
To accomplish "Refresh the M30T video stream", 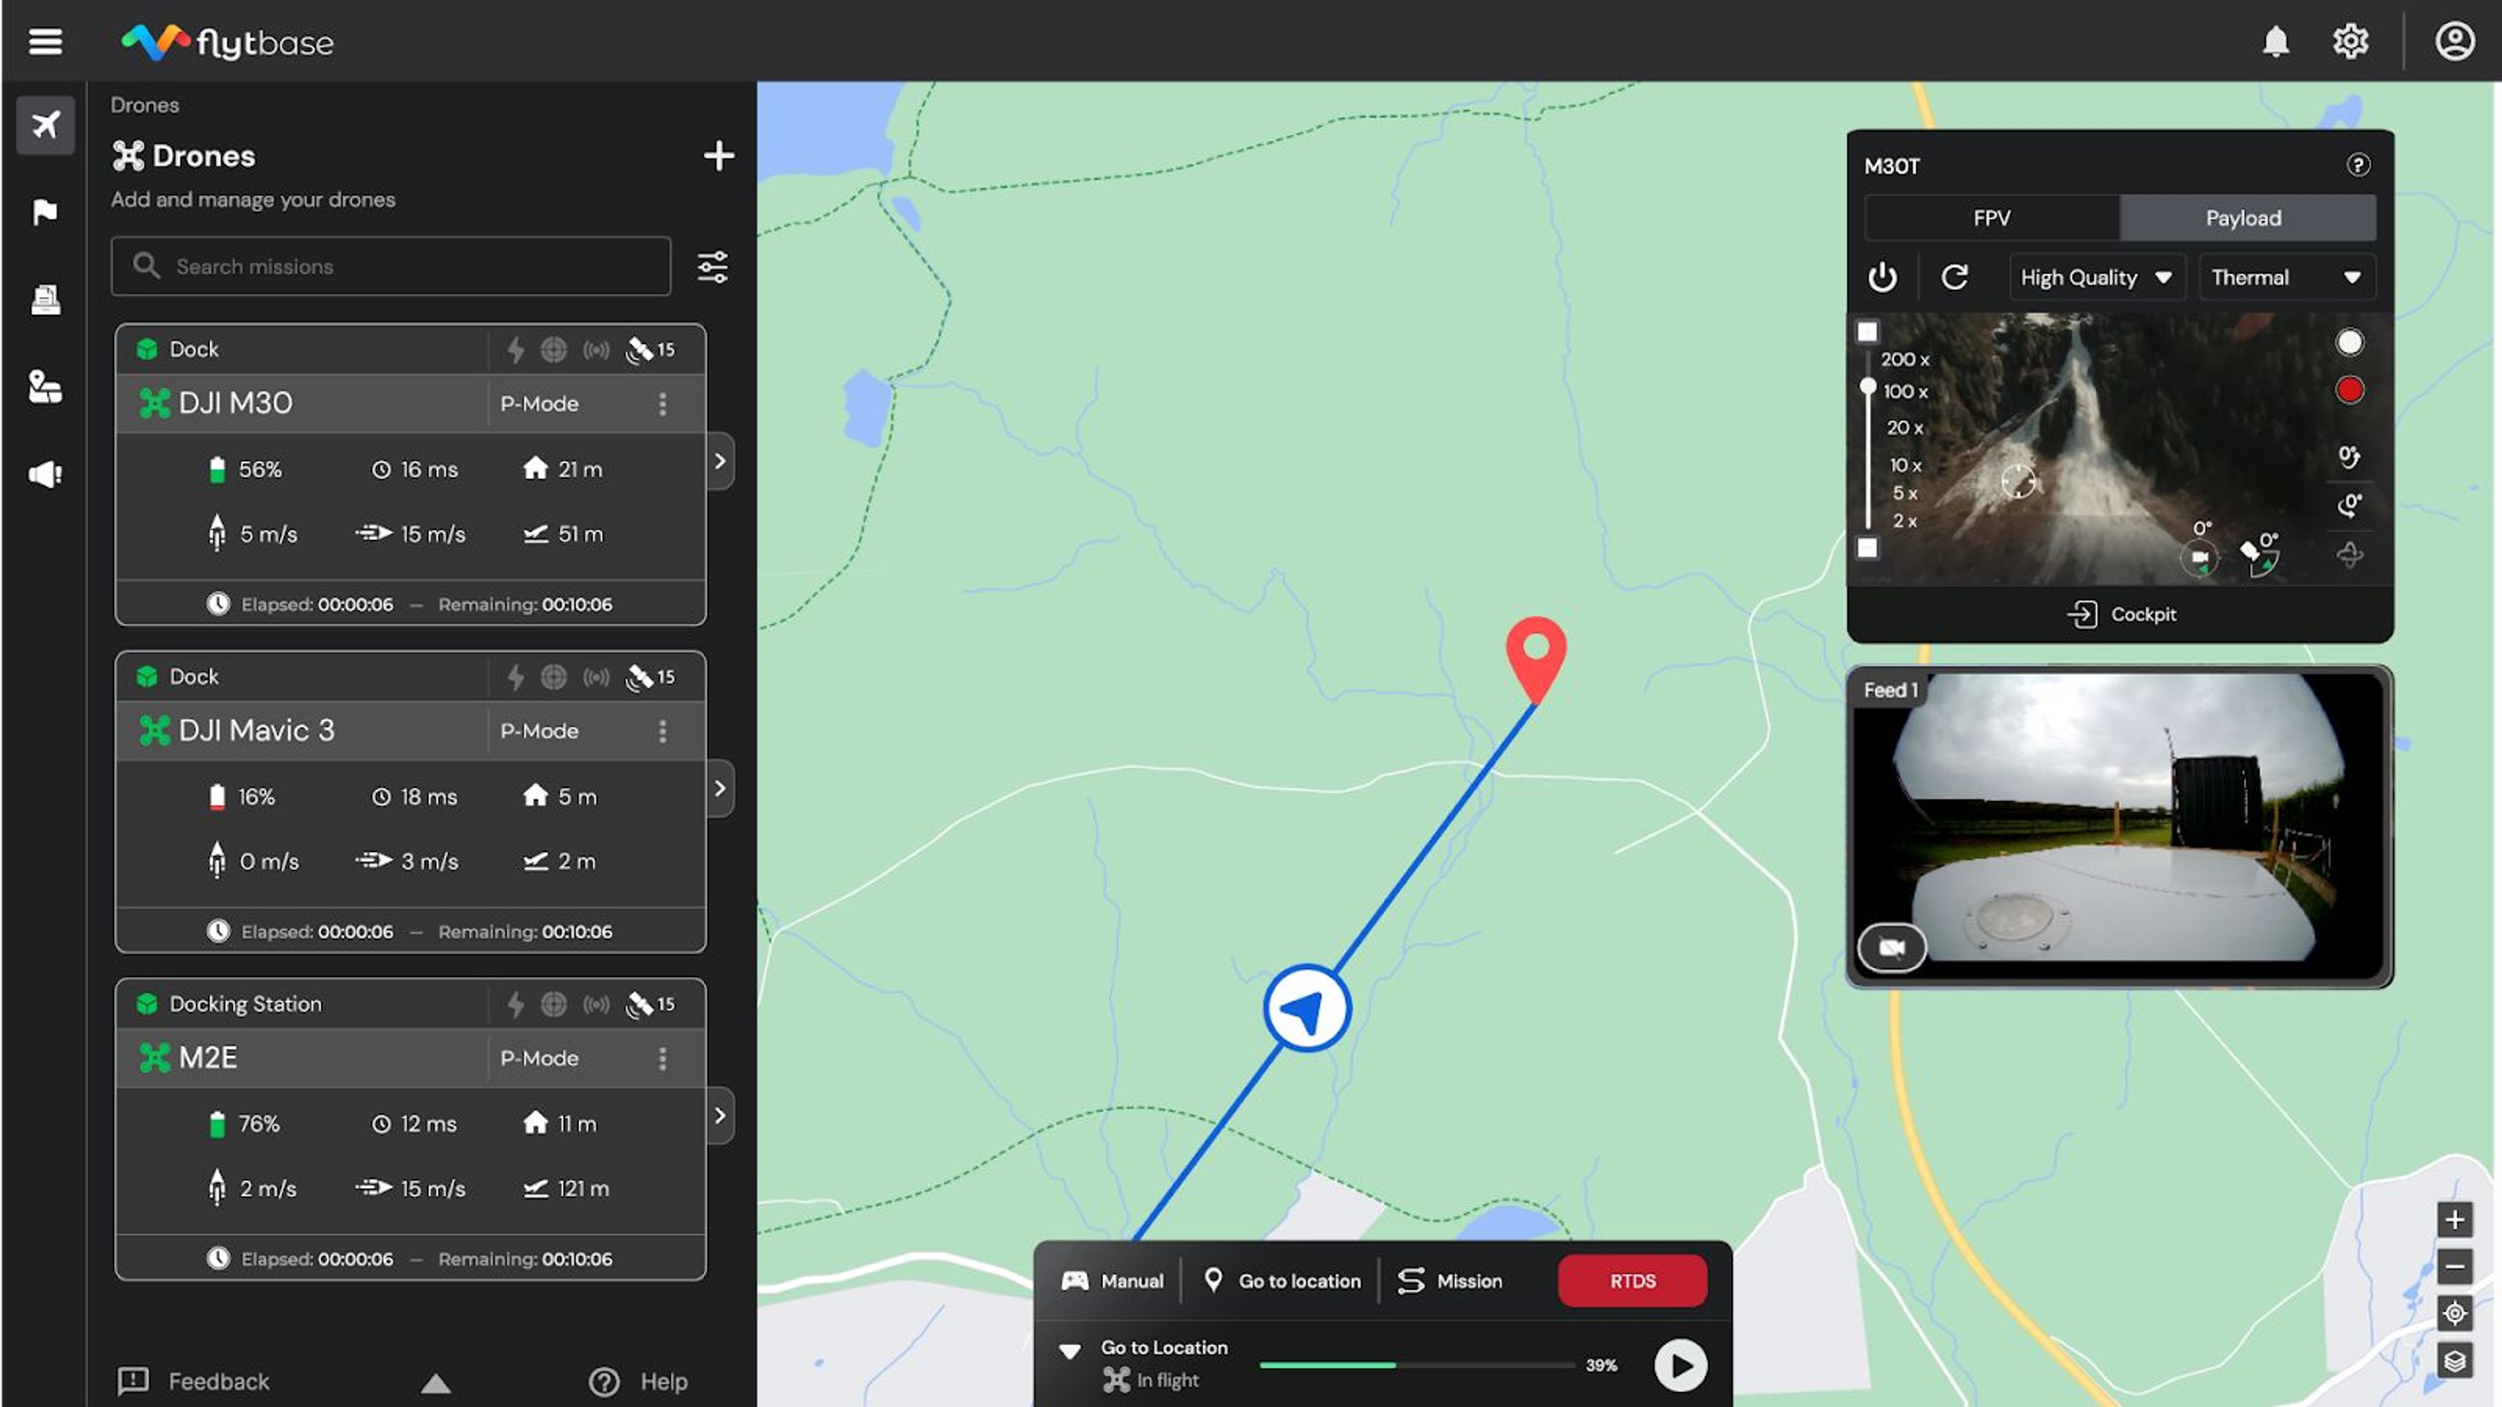I will pyautogui.click(x=1954, y=277).
